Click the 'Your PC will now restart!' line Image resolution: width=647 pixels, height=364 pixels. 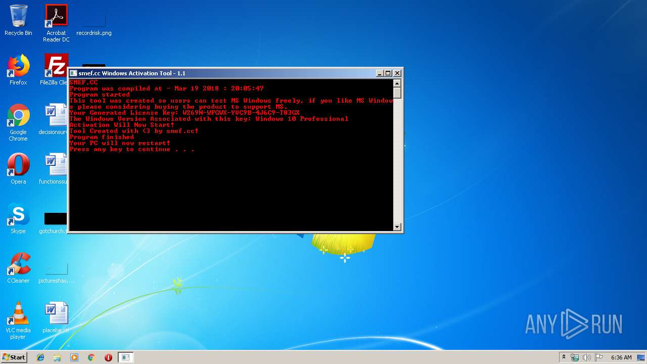click(x=120, y=143)
